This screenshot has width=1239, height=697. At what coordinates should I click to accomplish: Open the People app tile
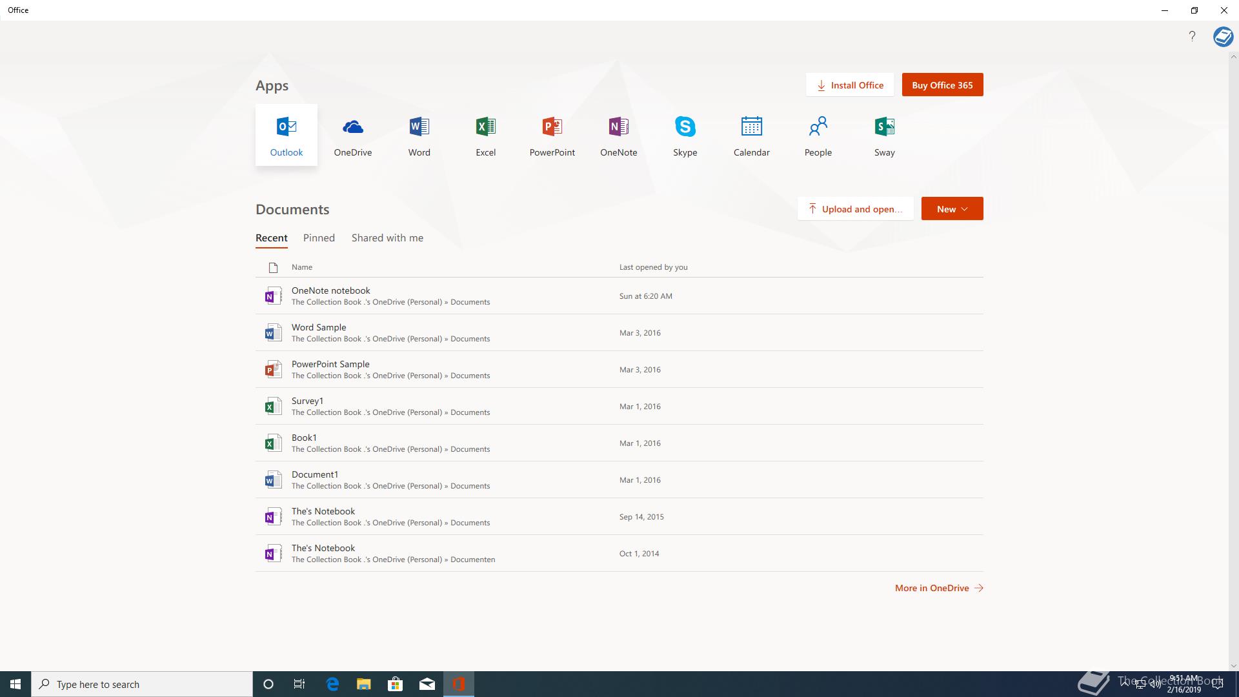[x=818, y=135]
